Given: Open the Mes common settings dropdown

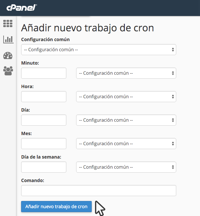Looking at the screenshot, I should pyautogui.click(x=126, y=144).
